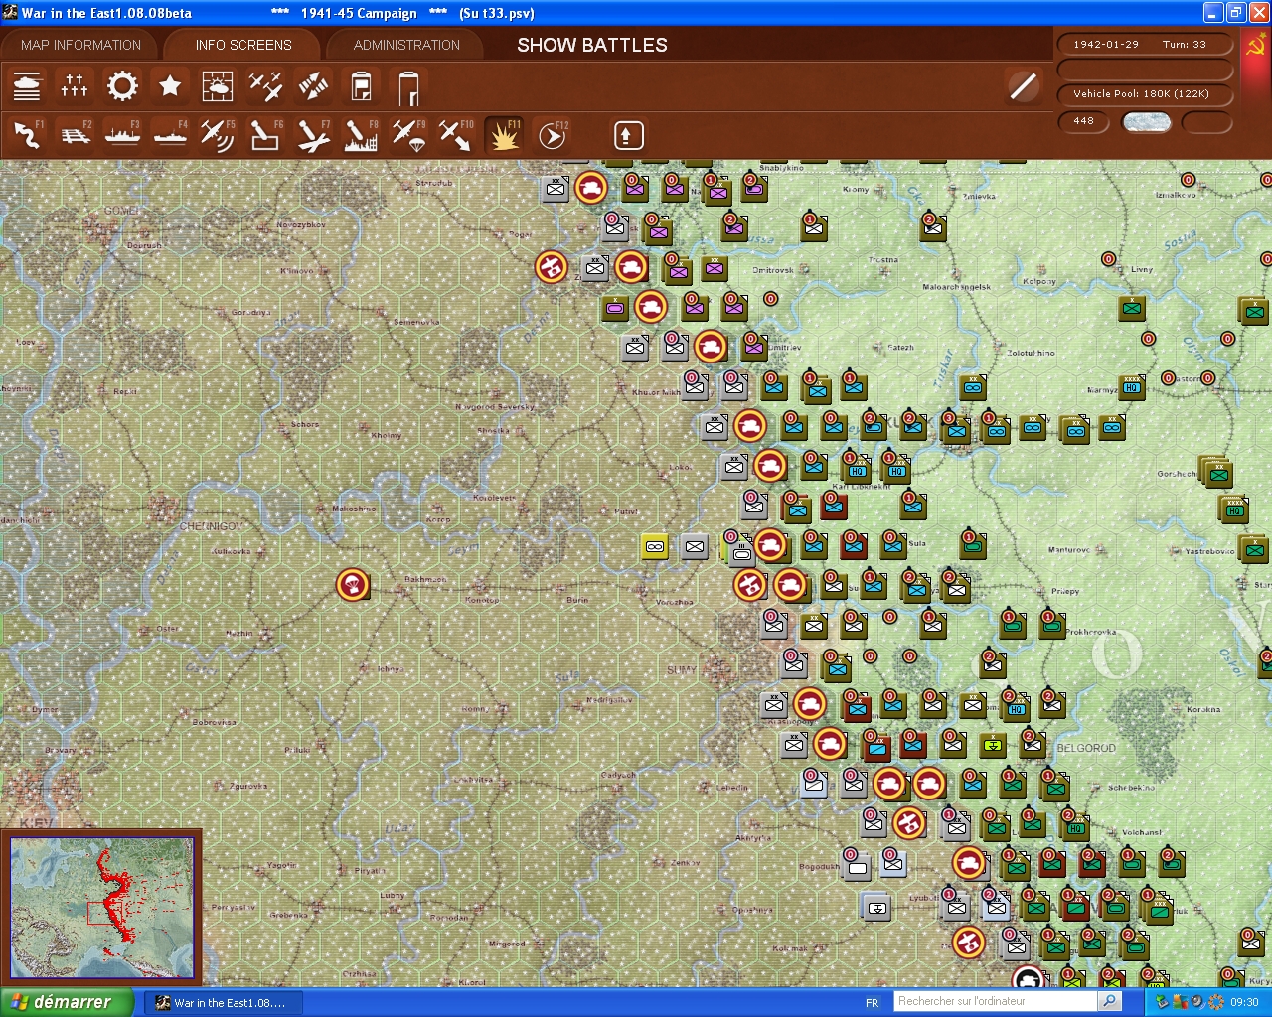Click the Konotop town label on map
This screenshot has height=1017, width=1272.
coord(482,600)
